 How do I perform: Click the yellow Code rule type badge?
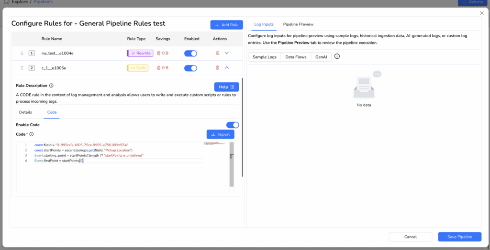[138, 68]
